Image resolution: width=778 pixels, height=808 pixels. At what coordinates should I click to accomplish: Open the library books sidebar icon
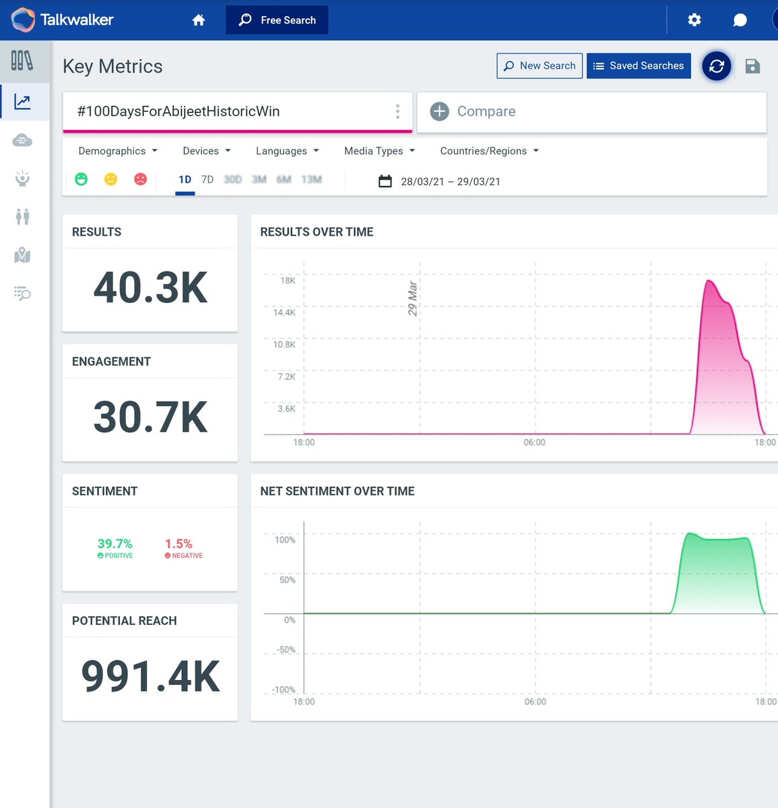(22, 61)
